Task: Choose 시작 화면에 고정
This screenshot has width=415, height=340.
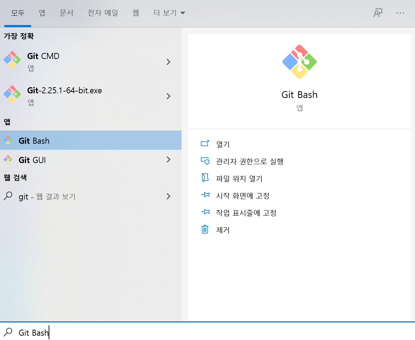Action: [x=243, y=196]
